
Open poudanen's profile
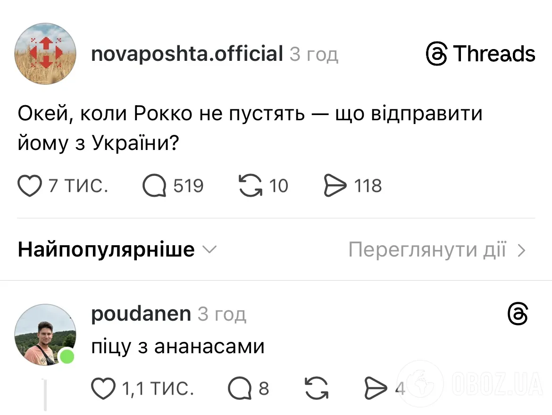click(x=141, y=313)
